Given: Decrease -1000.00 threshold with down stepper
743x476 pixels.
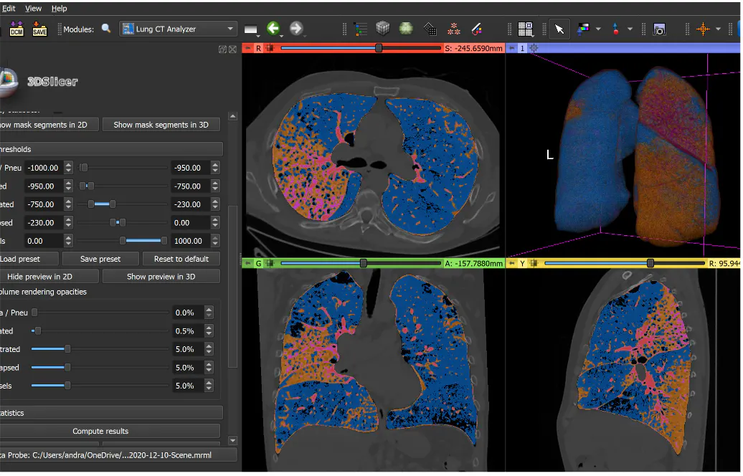Looking at the screenshot, I should click(x=68, y=171).
